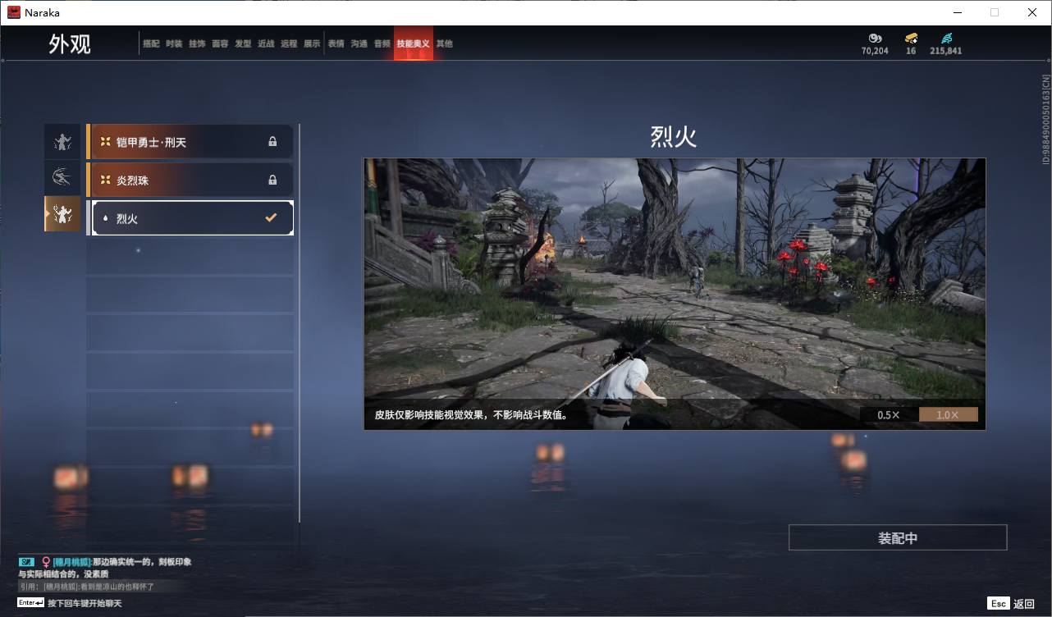
Task: Set preview speed to 0.5×
Action: [x=889, y=414]
